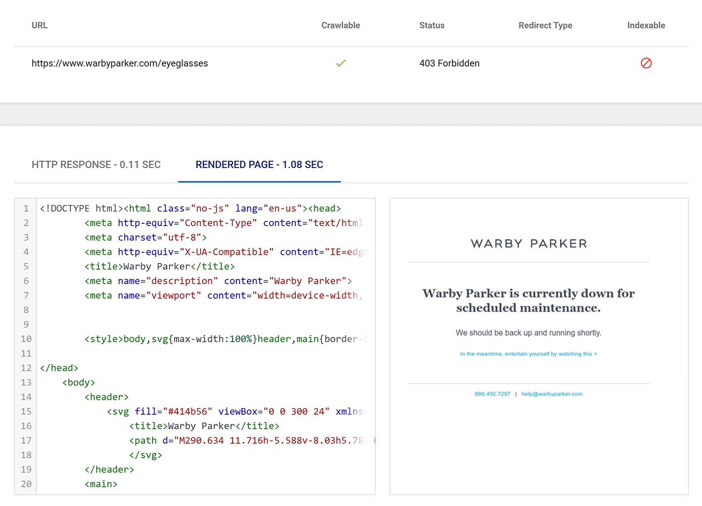Open the help@warbyparker.com email link
702x506 pixels.
pyautogui.click(x=552, y=394)
